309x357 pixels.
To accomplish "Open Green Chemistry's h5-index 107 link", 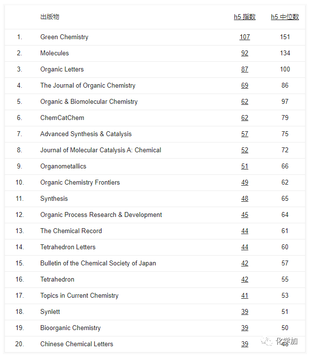I will tap(244, 37).
